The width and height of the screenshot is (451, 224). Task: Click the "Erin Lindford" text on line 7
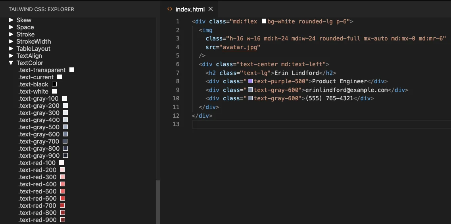pos(297,73)
